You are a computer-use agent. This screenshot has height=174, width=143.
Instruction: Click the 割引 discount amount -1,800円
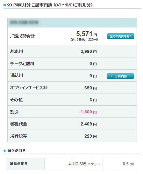(x=88, y=112)
